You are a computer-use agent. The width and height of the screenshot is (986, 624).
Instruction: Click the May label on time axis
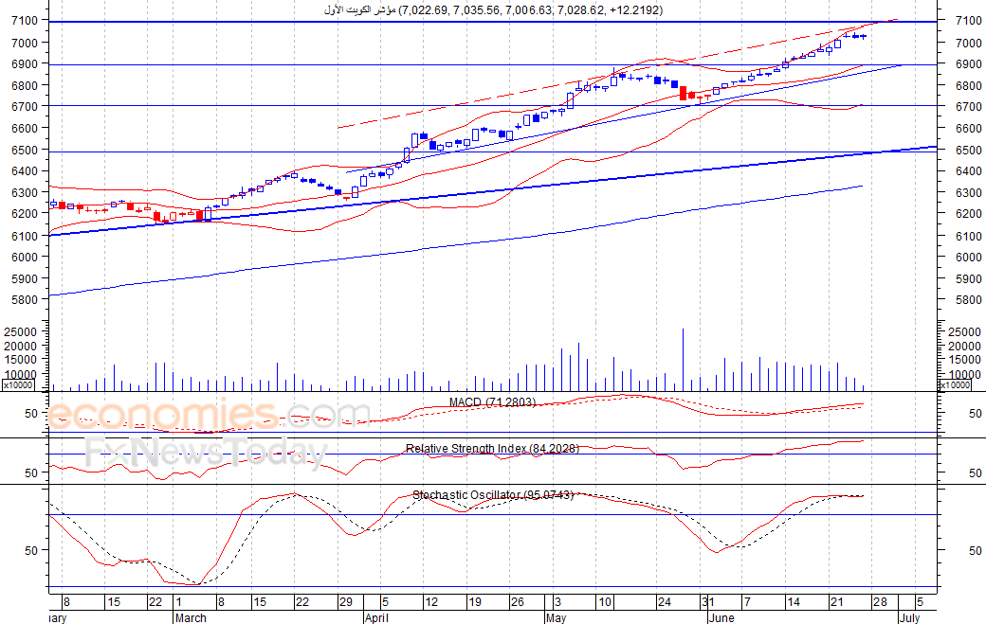(x=556, y=617)
